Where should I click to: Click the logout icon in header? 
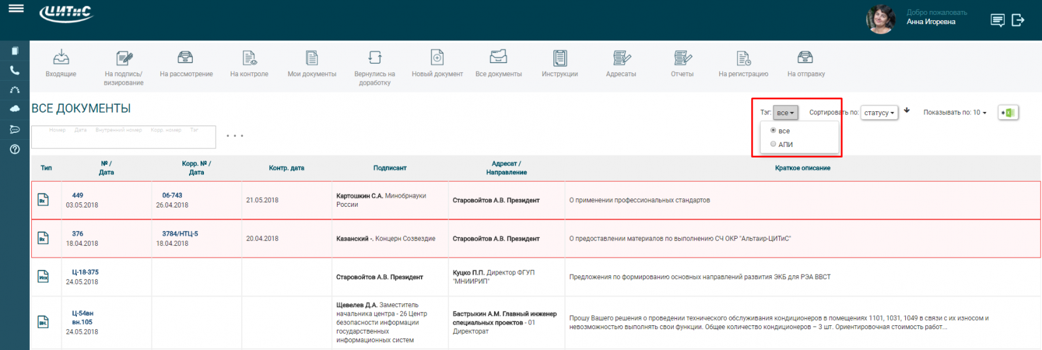pos(1018,21)
